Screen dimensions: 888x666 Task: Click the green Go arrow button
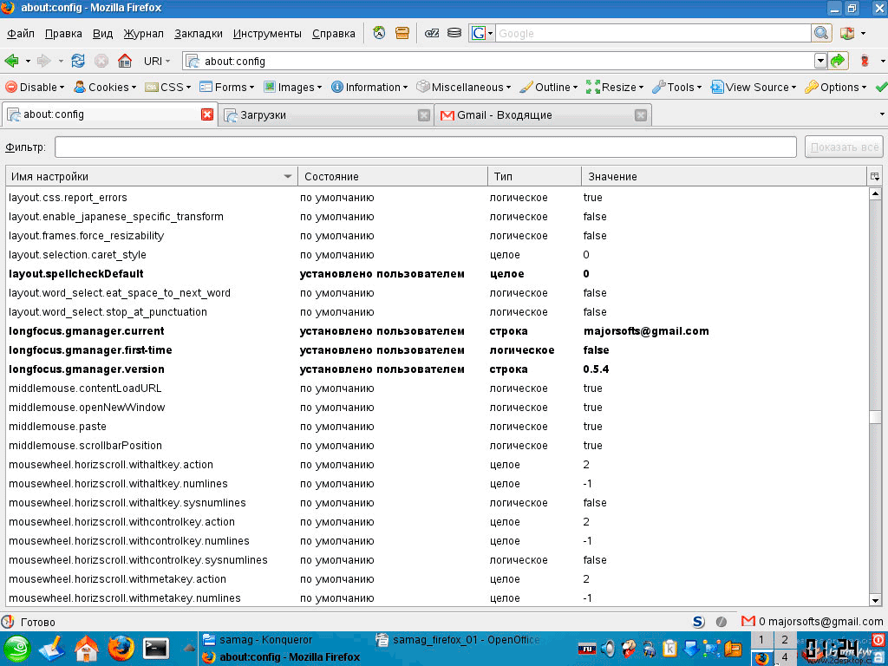838,61
